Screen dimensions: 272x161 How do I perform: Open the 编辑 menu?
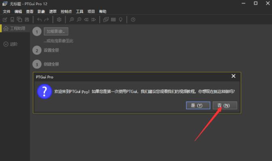tap(18, 12)
